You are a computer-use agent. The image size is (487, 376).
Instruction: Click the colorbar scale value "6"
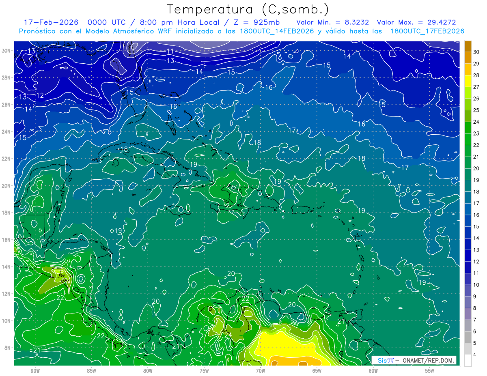(x=475, y=331)
